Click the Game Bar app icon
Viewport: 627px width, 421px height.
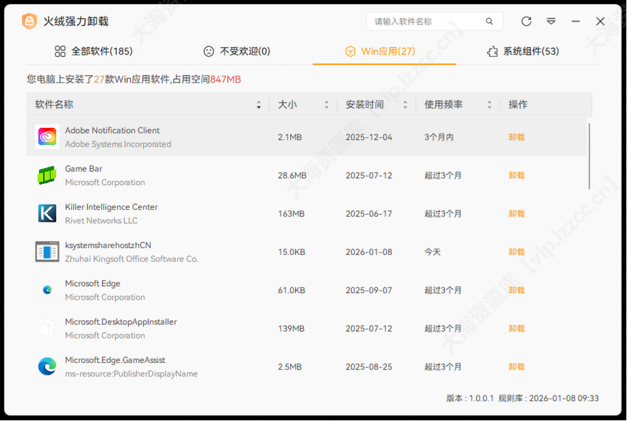[47, 175]
